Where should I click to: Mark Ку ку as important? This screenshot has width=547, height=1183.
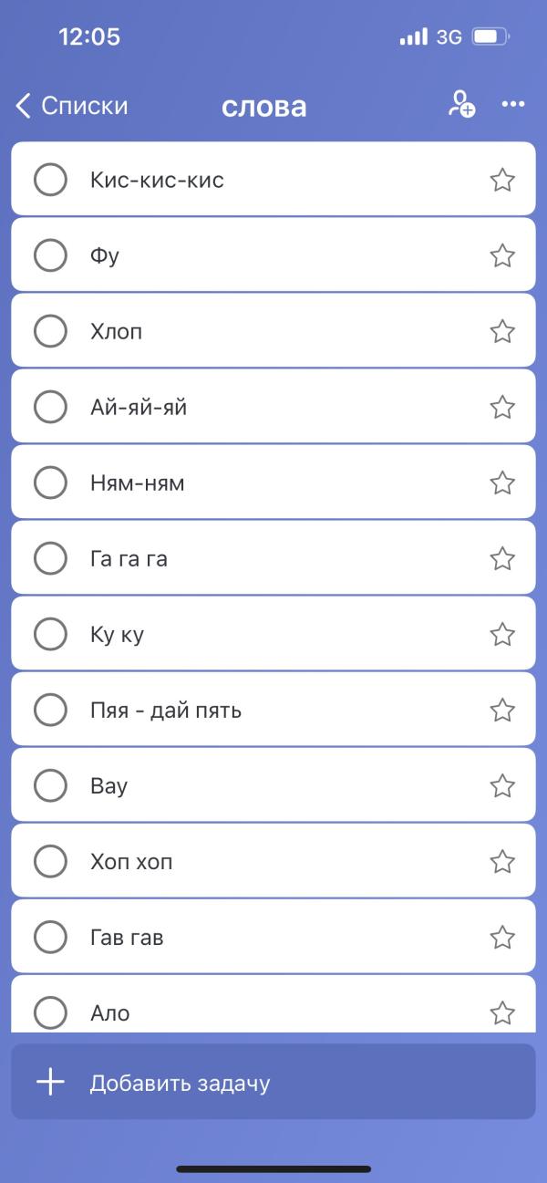(x=502, y=634)
